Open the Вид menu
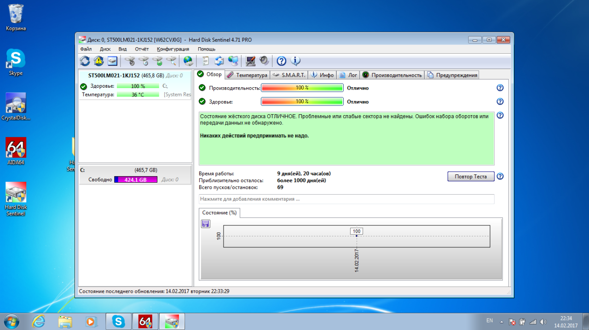This screenshot has height=330, width=589. tap(122, 49)
